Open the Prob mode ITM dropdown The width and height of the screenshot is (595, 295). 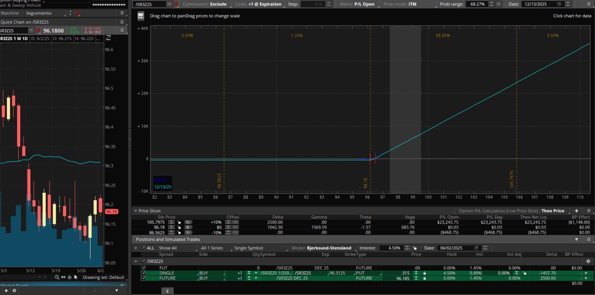point(410,4)
